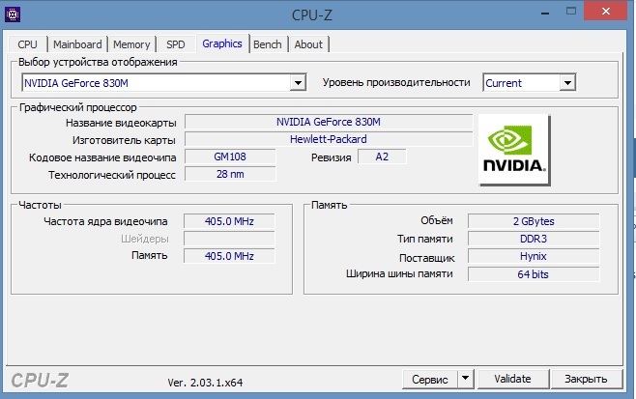The width and height of the screenshot is (636, 399).
Task: Open the display device selection dropdown
Action: click(x=299, y=83)
